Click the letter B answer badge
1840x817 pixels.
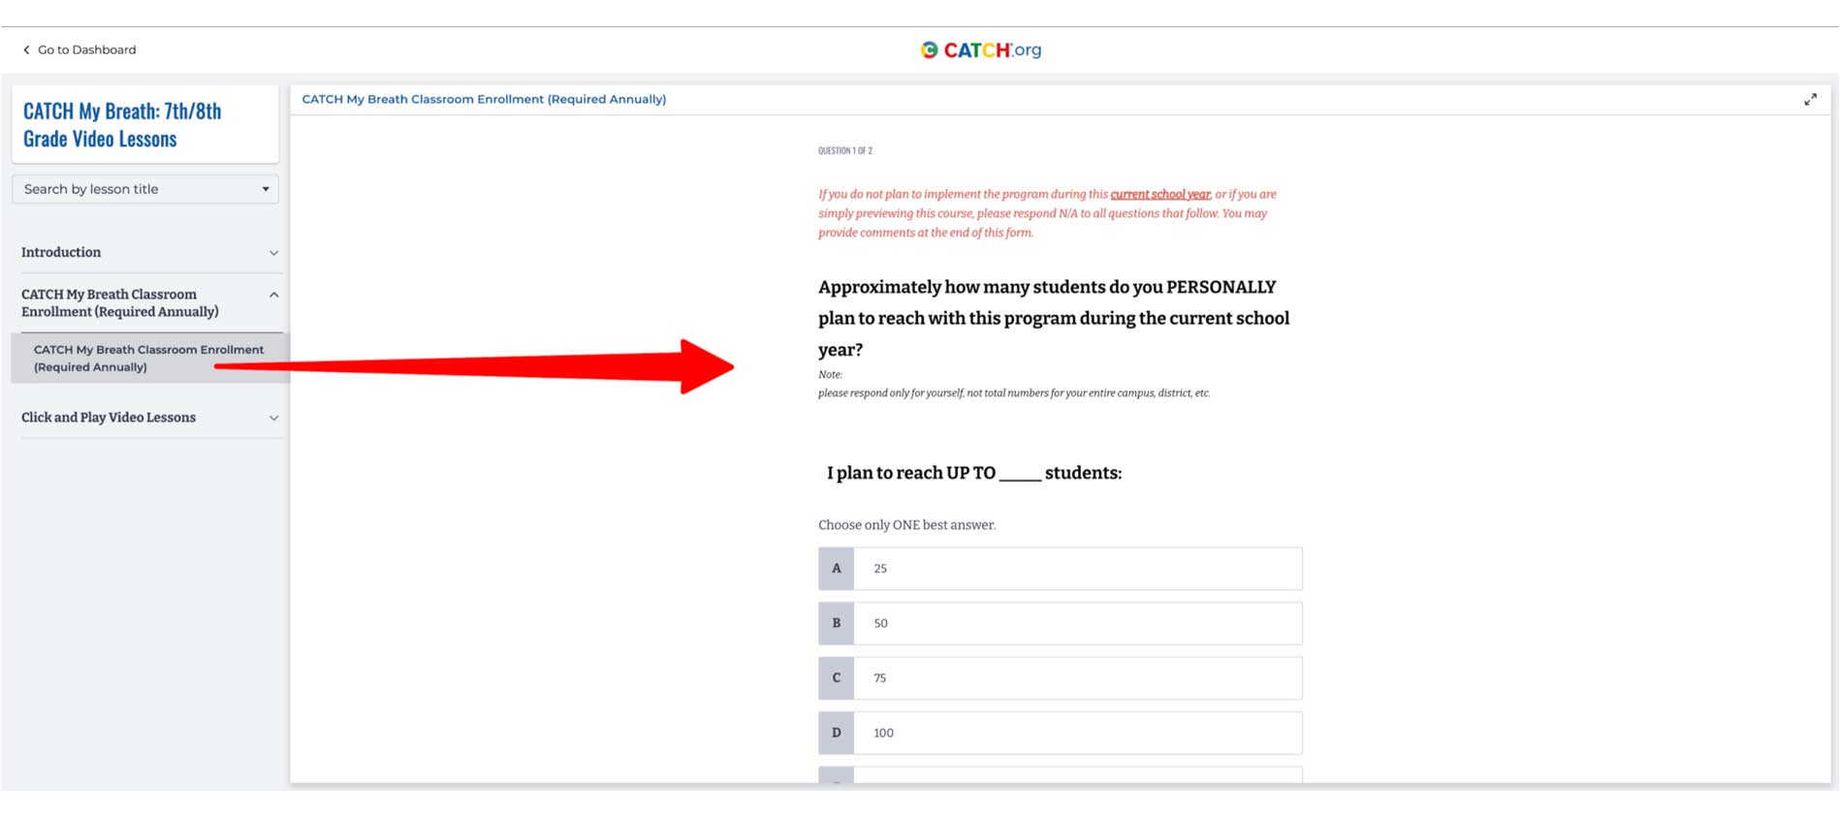836,623
